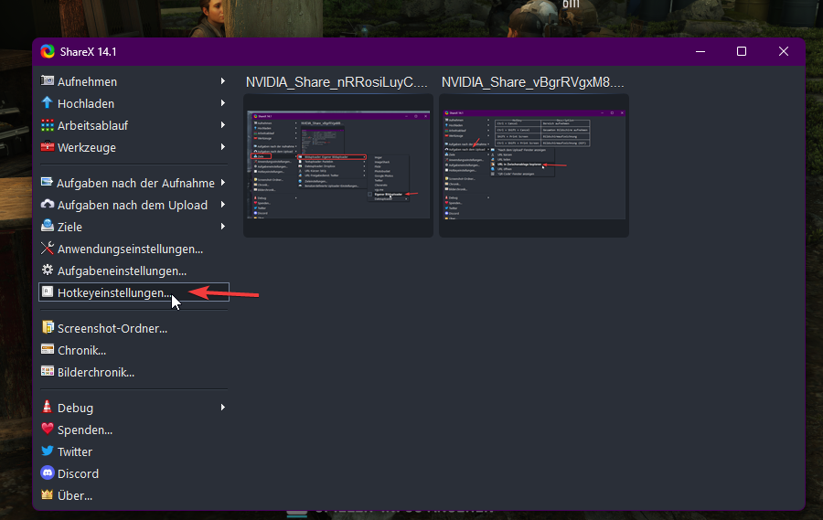Click the Discord logo icon
The image size is (823, 520).
point(48,473)
